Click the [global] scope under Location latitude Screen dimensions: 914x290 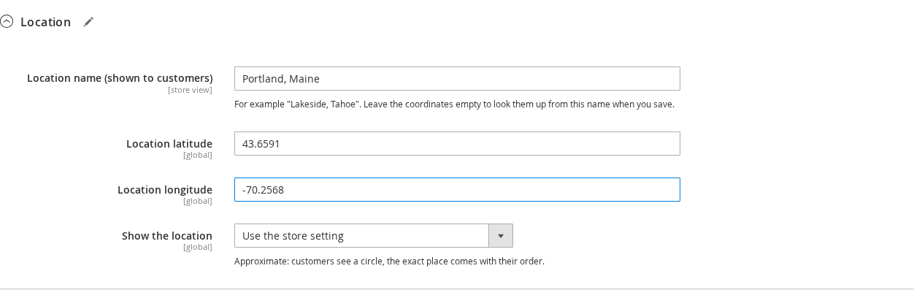click(198, 155)
